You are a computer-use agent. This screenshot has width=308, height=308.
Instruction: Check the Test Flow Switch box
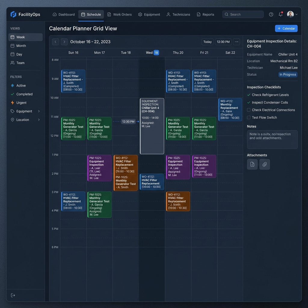pos(249,118)
